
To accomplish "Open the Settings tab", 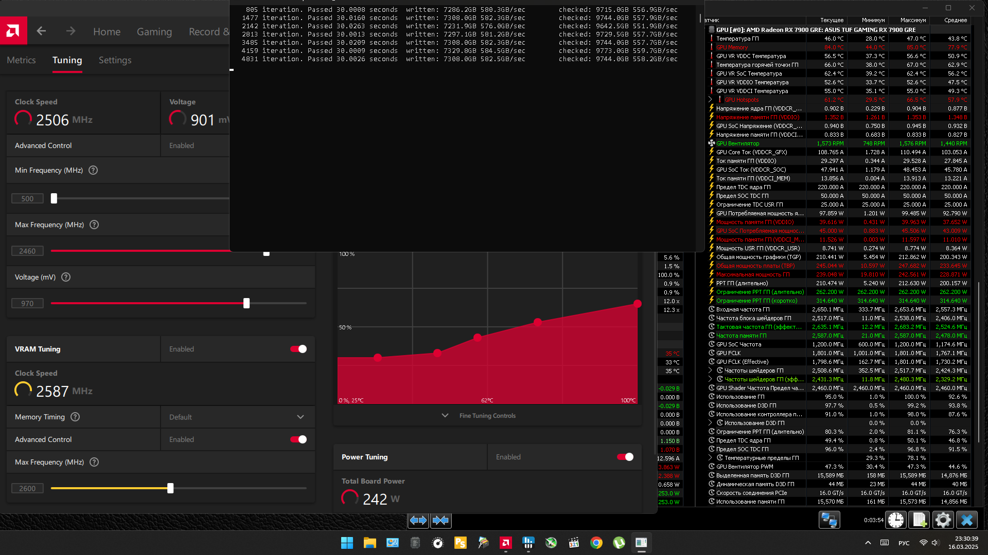I will [115, 60].
